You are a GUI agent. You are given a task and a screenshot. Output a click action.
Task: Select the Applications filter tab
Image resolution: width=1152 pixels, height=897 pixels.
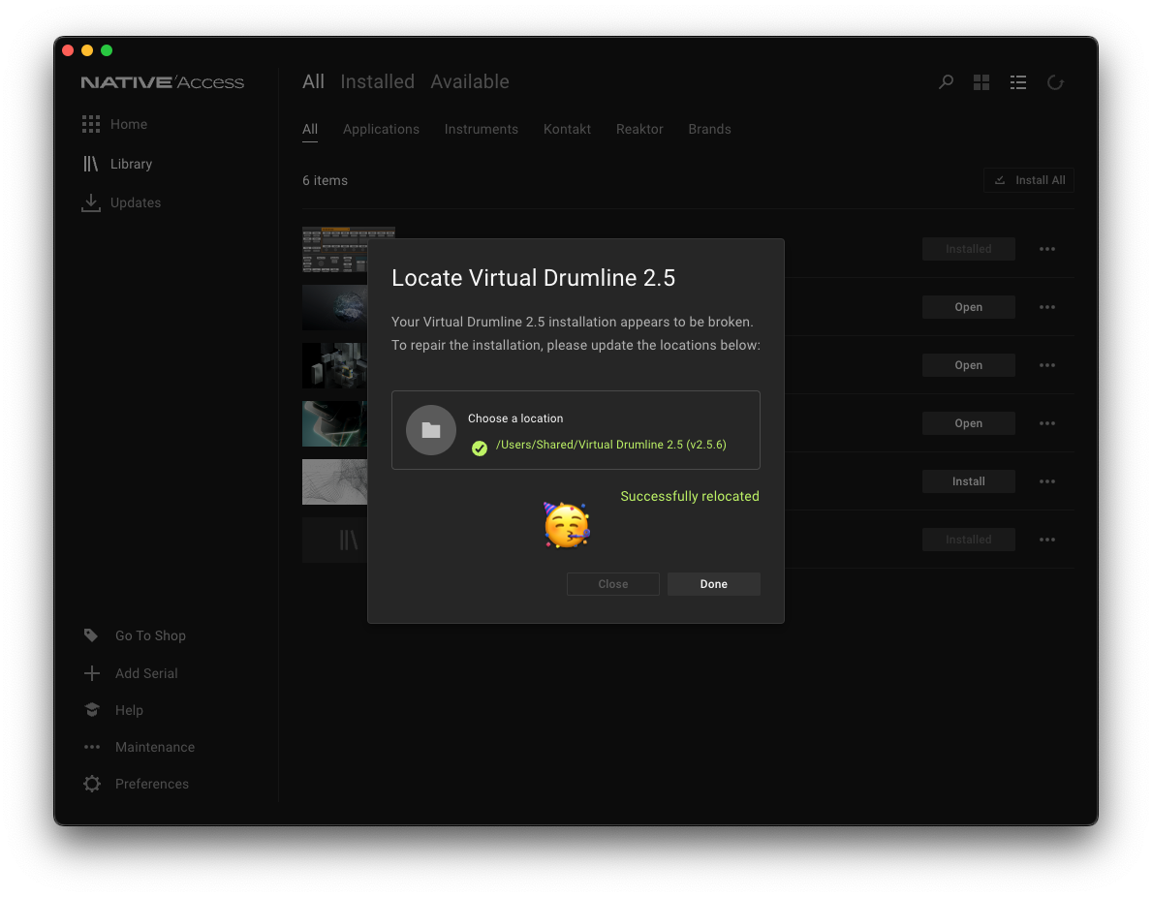click(381, 129)
